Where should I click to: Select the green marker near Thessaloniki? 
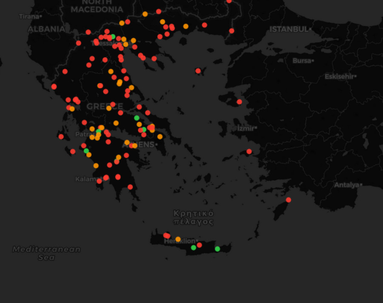click(x=113, y=37)
